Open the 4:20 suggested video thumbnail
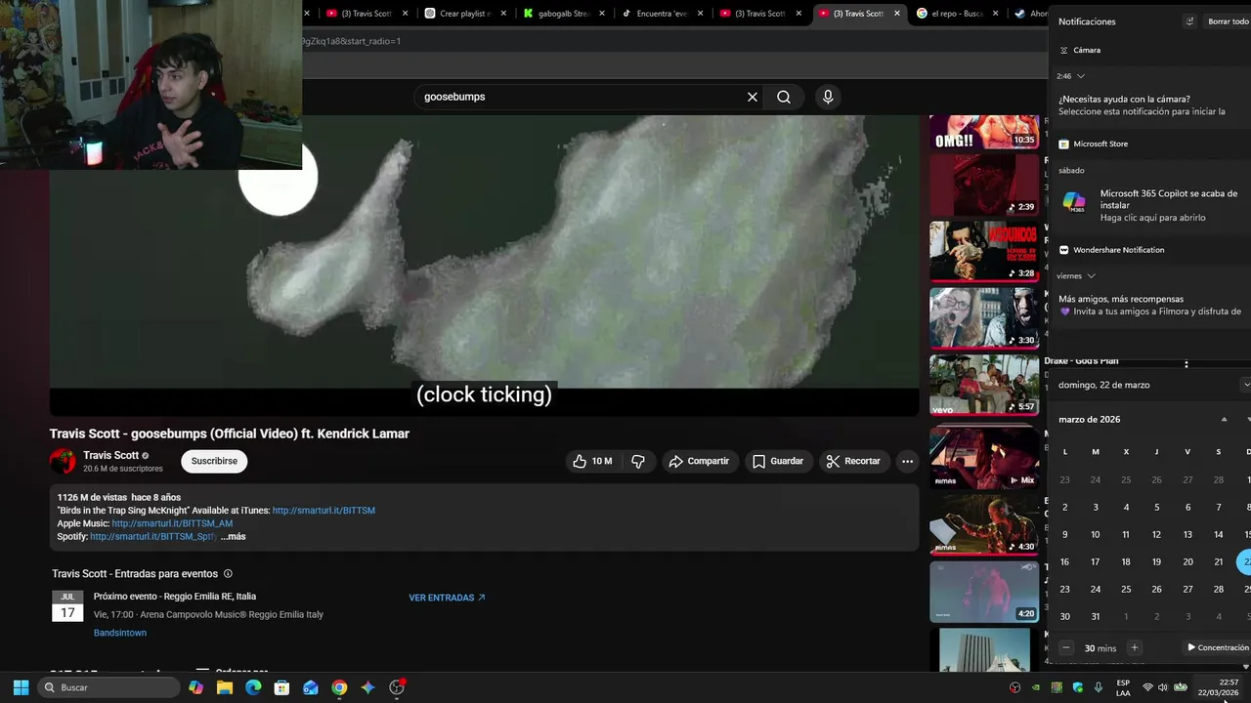Screen dimensions: 1251x703 coord(984,592)
